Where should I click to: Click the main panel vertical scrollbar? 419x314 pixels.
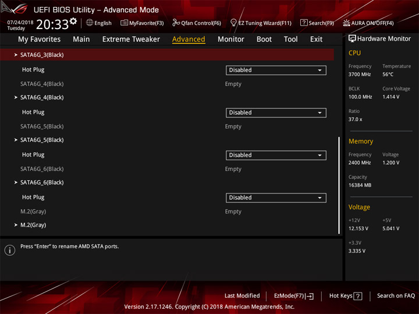coord(339,185)
